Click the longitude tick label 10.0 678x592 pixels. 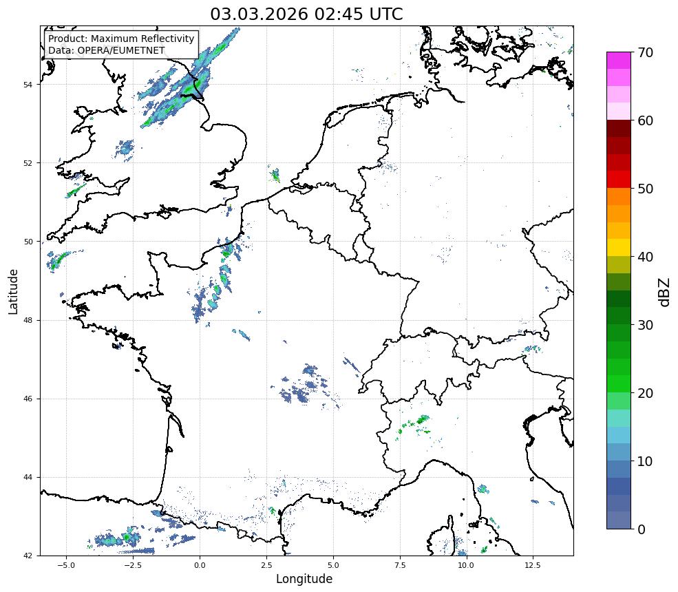point(466,565)
